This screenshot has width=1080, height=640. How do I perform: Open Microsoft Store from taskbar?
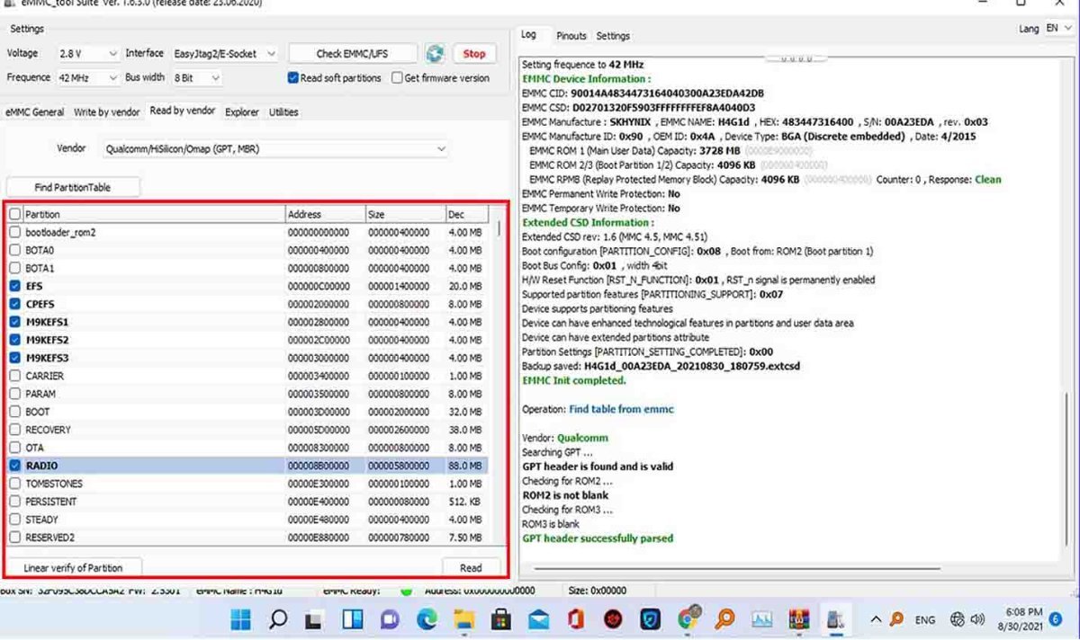(x=501, y=619)
